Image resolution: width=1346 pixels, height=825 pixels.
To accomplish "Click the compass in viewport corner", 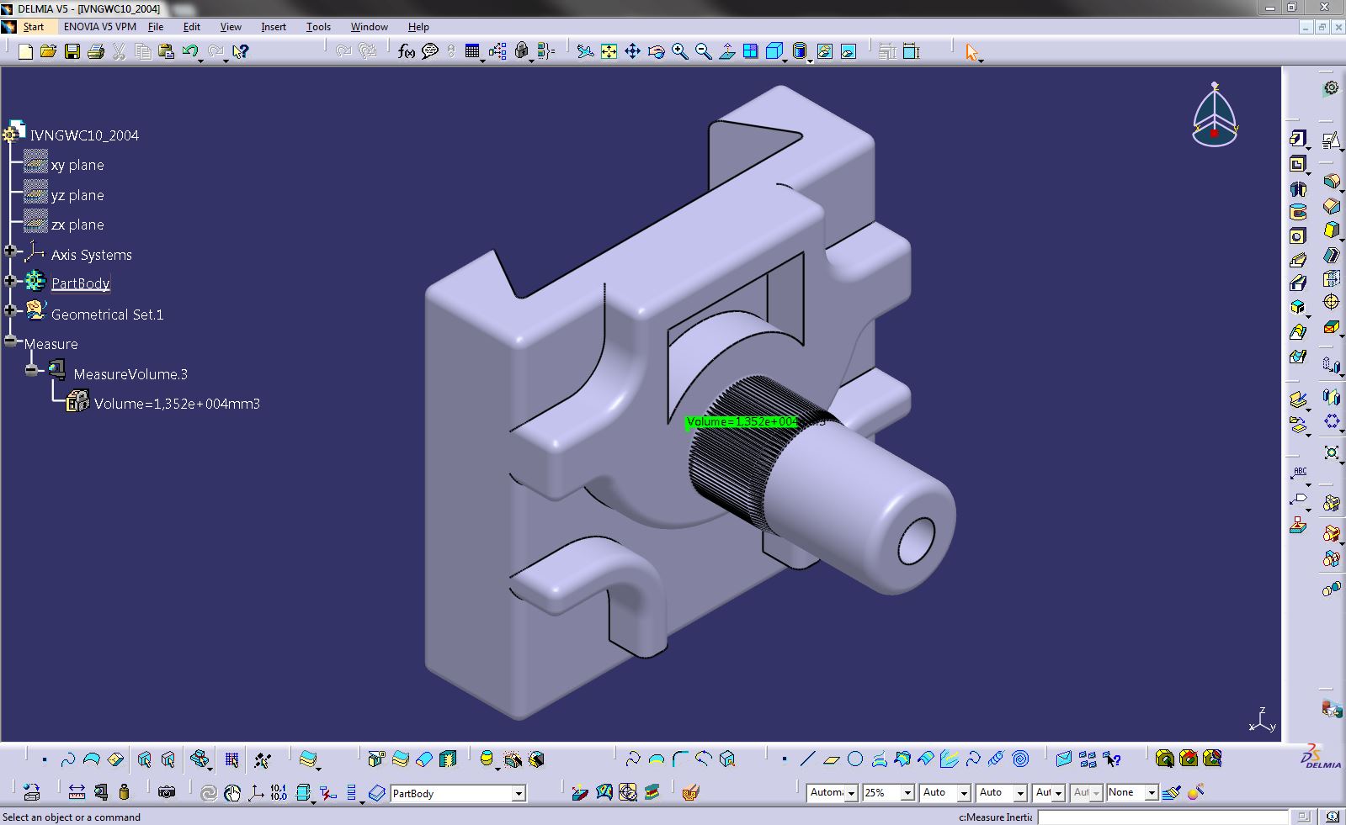I will point(1215,115).
